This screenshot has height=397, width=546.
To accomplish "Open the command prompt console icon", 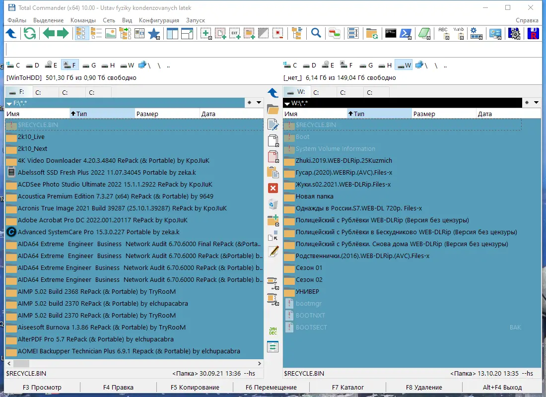I will (391, 34).
